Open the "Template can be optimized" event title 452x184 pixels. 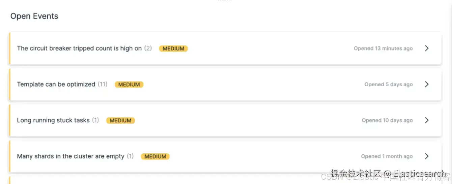click(x=56, y=84)
